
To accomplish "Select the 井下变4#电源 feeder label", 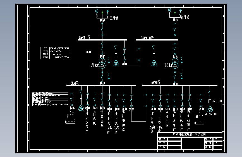I will click(160, 122).
